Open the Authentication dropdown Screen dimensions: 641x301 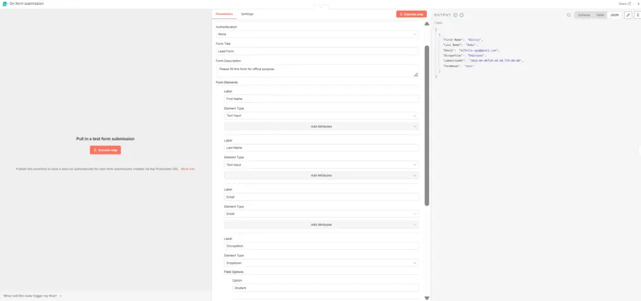pos(317,34)
